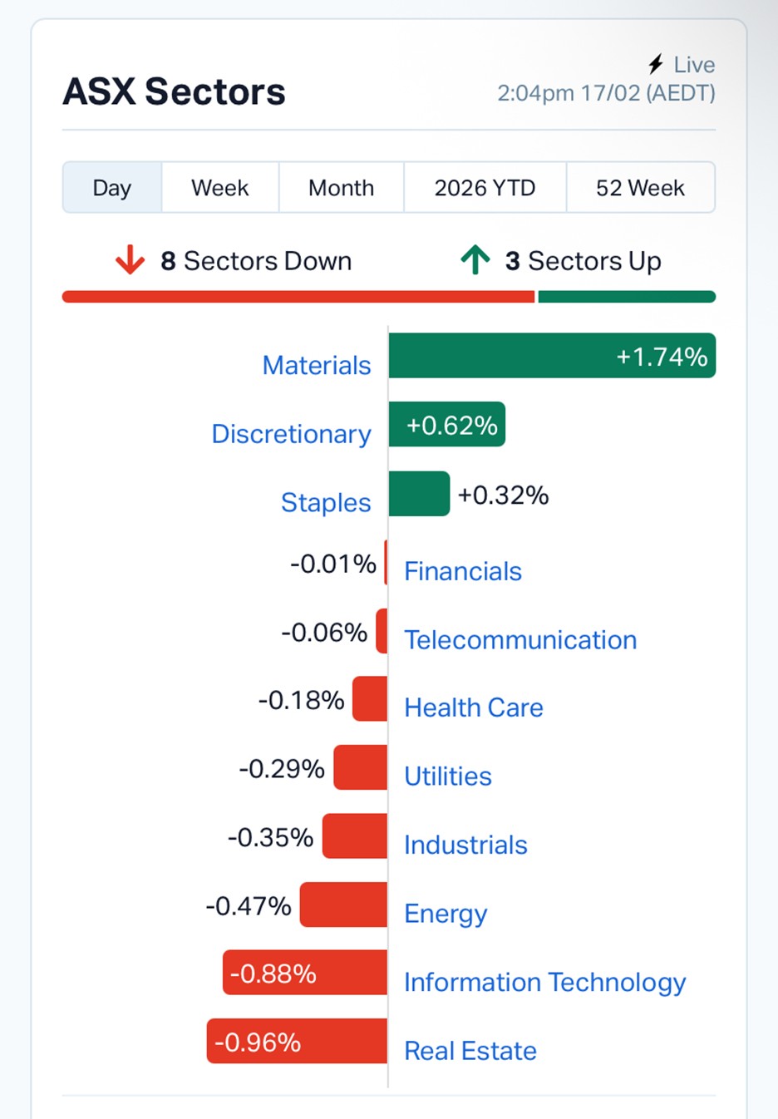Show 2026 YTD sector performance

coord(485,188)
